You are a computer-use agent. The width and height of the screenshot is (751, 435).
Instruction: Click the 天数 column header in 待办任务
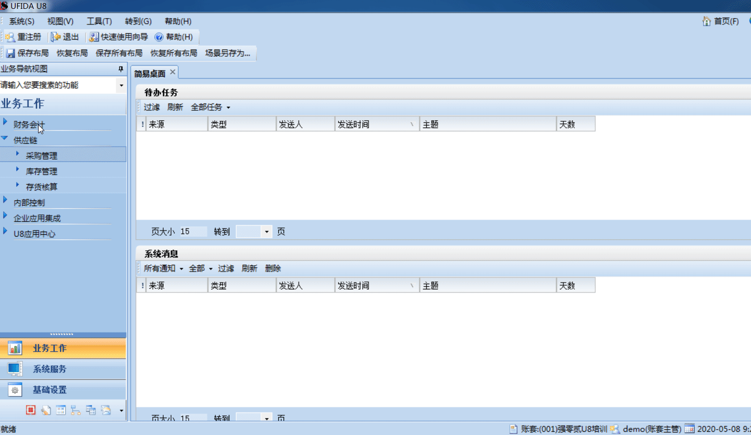click(x=576, y=124)
